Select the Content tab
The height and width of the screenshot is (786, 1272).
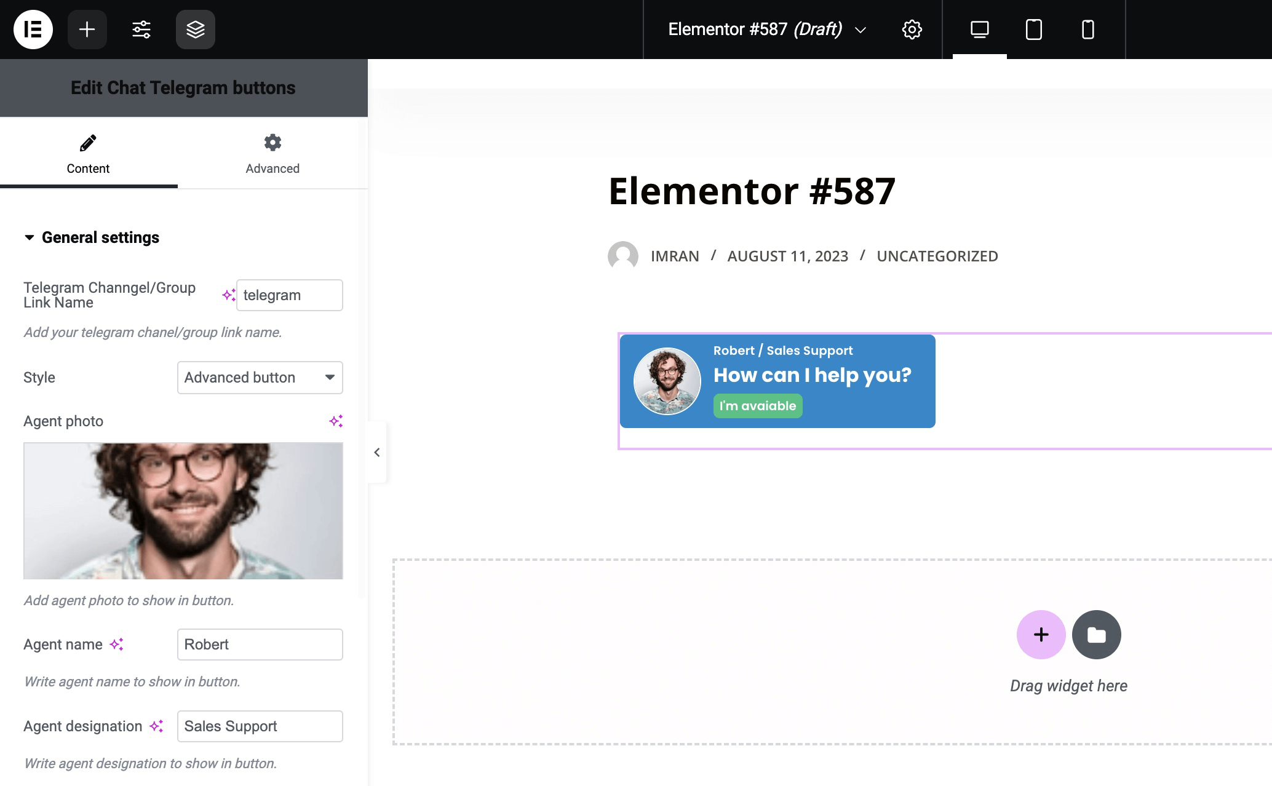[x=88, y=153]
